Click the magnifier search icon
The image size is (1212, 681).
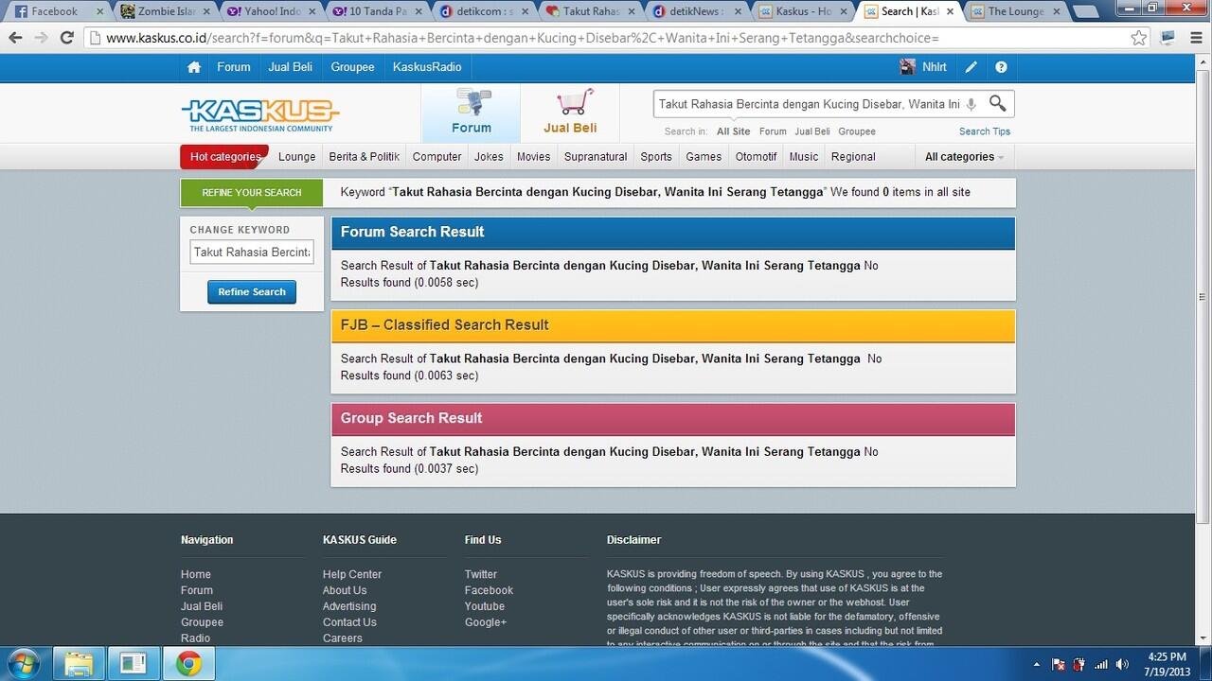[x=998, y=103]
